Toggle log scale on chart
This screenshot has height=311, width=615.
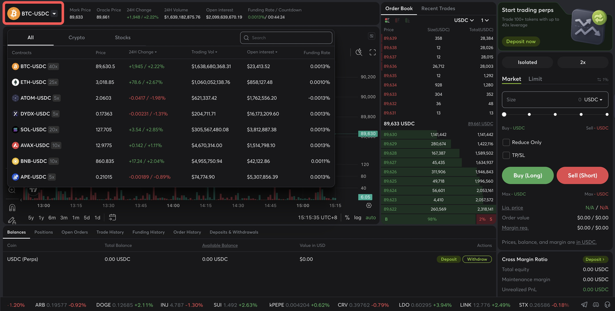pos(357,217)
